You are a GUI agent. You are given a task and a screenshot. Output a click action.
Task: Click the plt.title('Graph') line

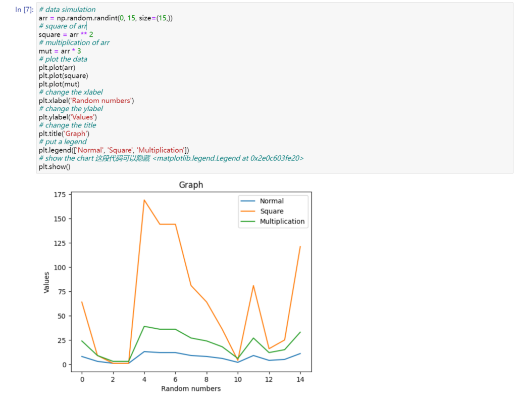coord(64,134)
